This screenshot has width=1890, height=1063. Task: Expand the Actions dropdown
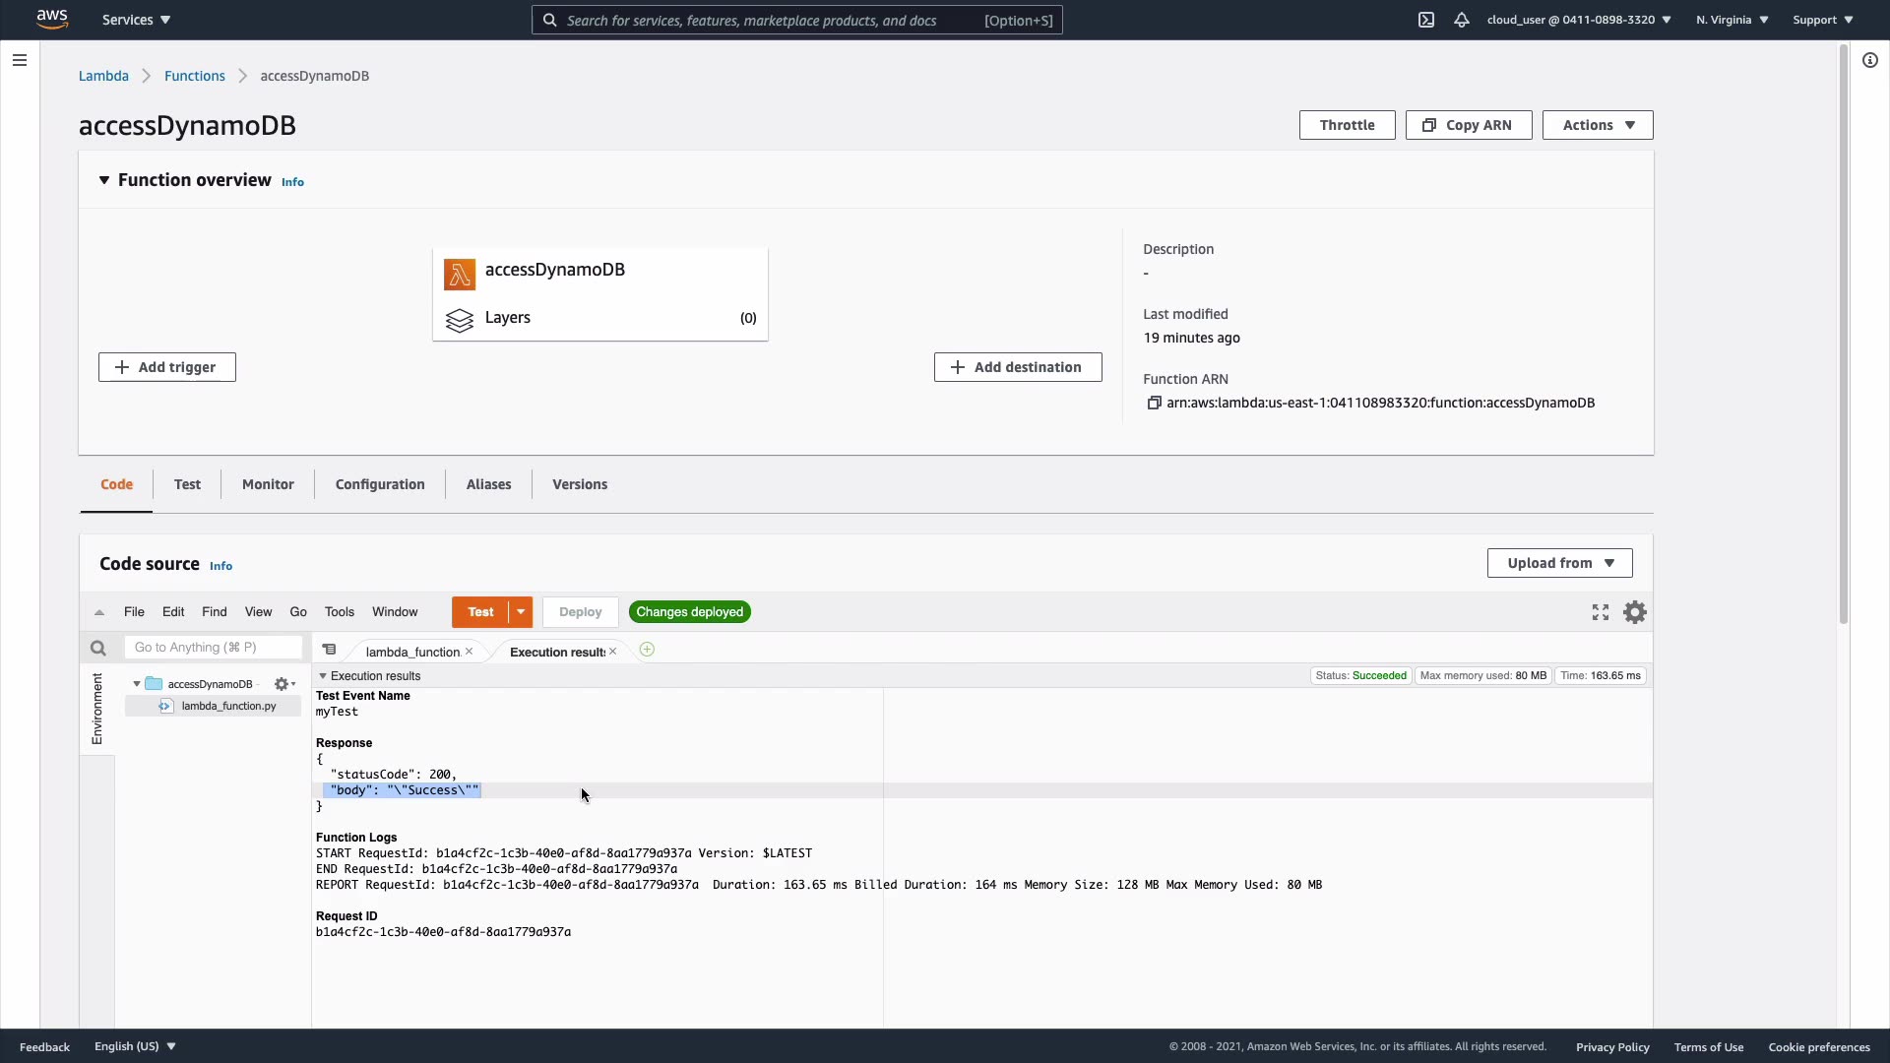(1597, 125)
